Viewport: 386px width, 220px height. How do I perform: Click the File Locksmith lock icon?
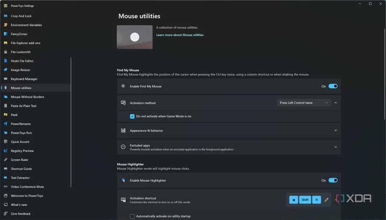click(x=6, y=52)
